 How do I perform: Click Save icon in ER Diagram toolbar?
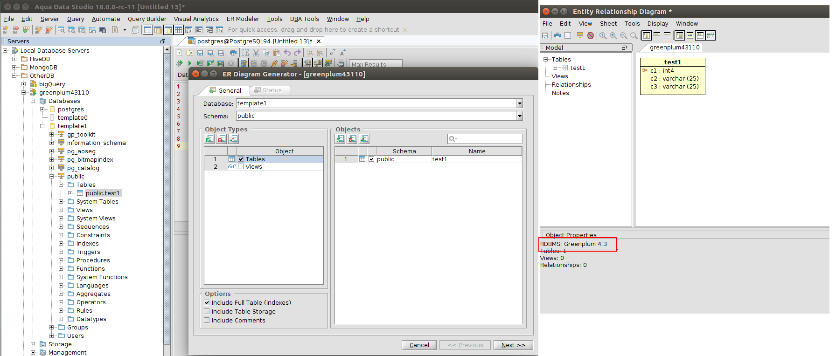(x=545, y=35)
